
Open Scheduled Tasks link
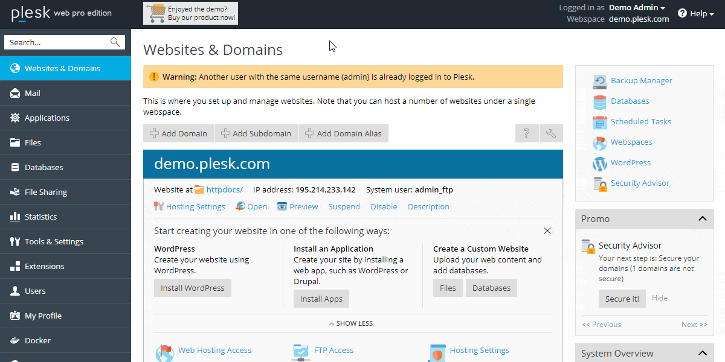click(641, 121)
